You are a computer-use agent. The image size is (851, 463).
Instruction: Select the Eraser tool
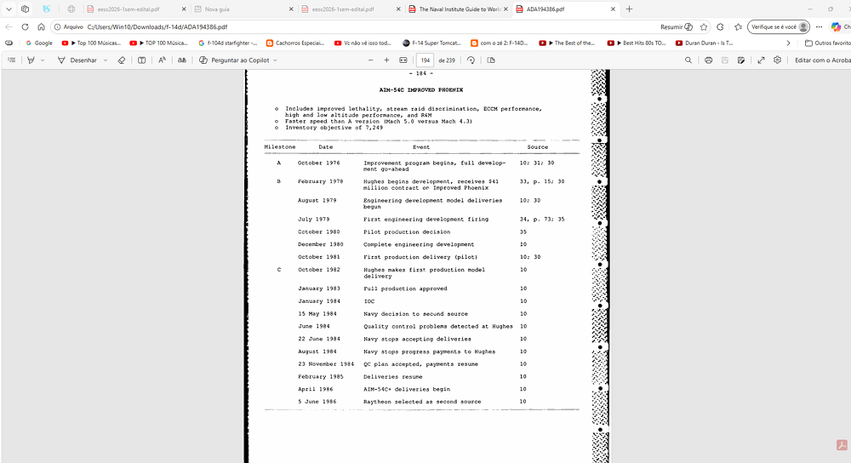coord(121,60)
